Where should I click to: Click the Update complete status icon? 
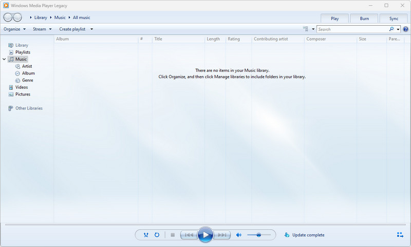(x=287, y=235)
